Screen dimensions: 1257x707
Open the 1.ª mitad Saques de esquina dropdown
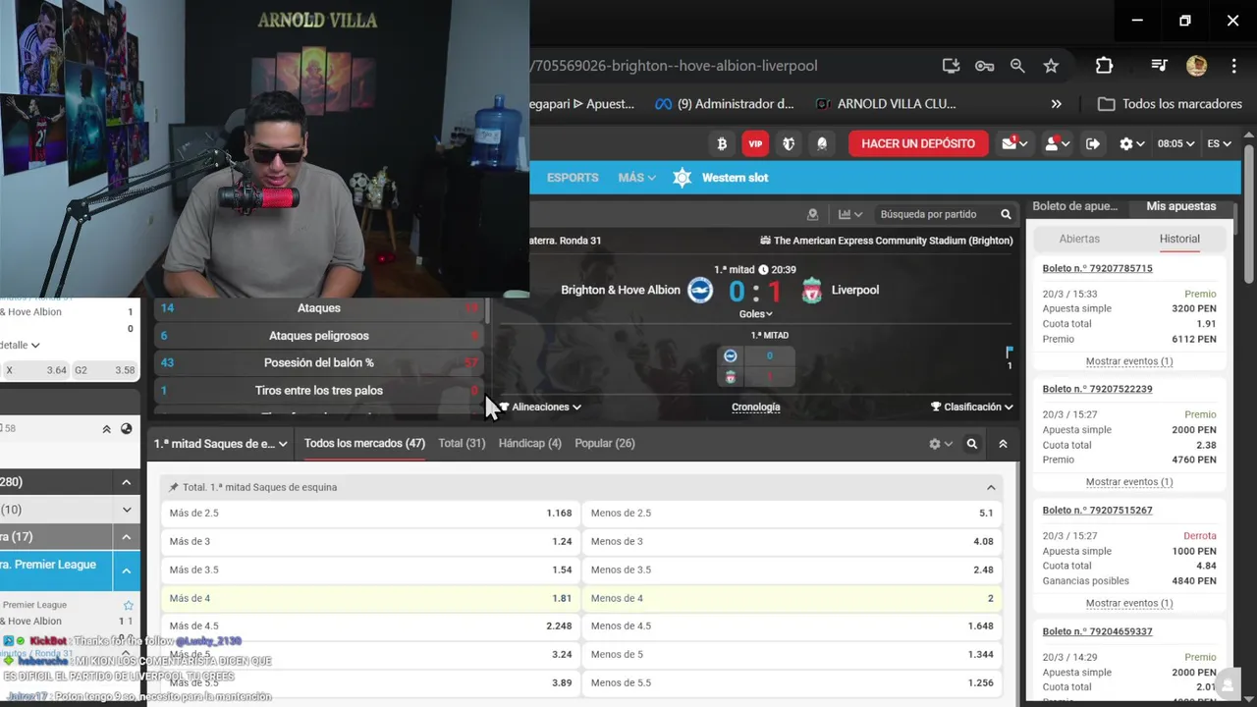tap(220, 444)
